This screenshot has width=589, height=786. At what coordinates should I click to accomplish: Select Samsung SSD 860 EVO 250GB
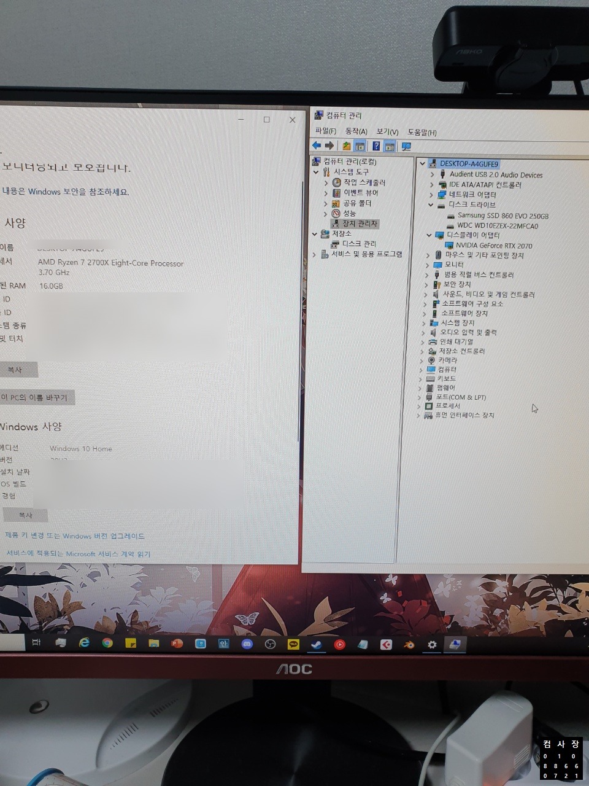coord(503,216)
